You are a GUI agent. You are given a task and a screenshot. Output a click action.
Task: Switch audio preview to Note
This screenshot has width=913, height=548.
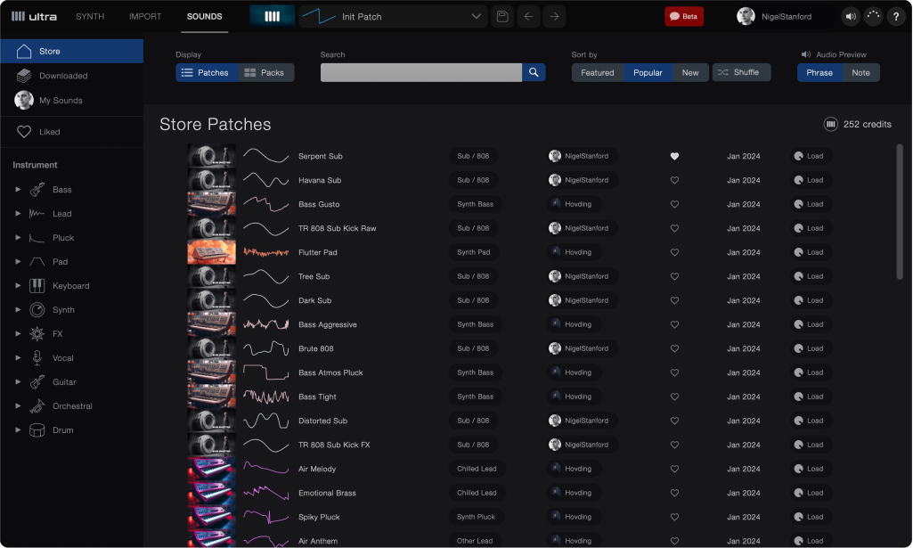point(860,72)
